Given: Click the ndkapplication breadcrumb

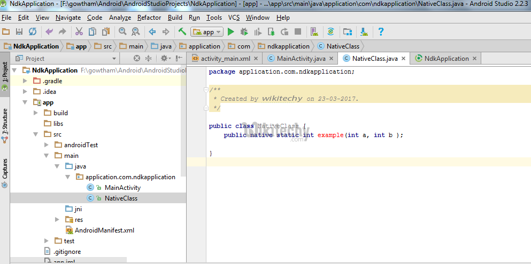Looking at the screenshot, I should [x=288, y=46].
